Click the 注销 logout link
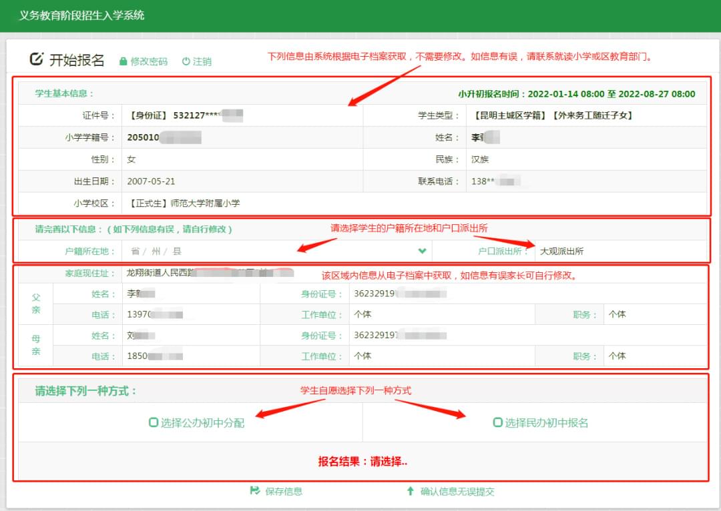Viewport: 721px width, 511px height. tap(202, 61)
